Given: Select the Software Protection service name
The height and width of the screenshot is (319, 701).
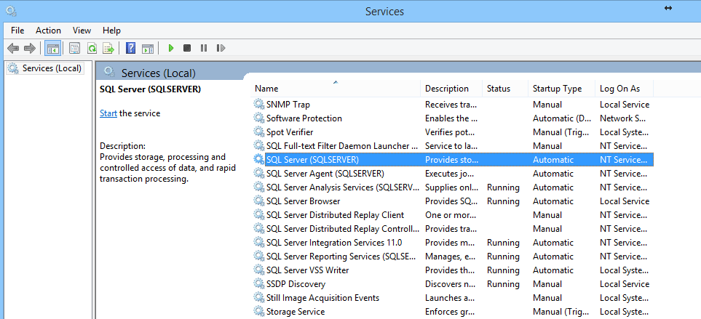Looking at the screenshot, I should pyautogui.click(x=304, y=118).
